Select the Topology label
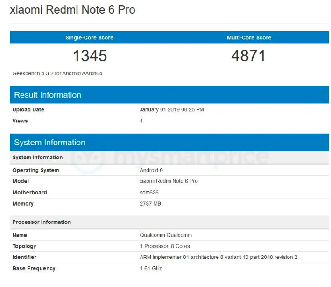This screenshot has height=287, width=331. (x=24, y=246)
